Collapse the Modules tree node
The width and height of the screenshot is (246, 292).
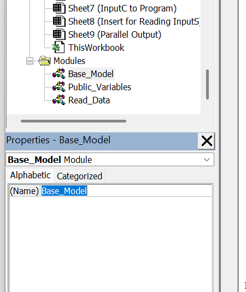point(30,61)
